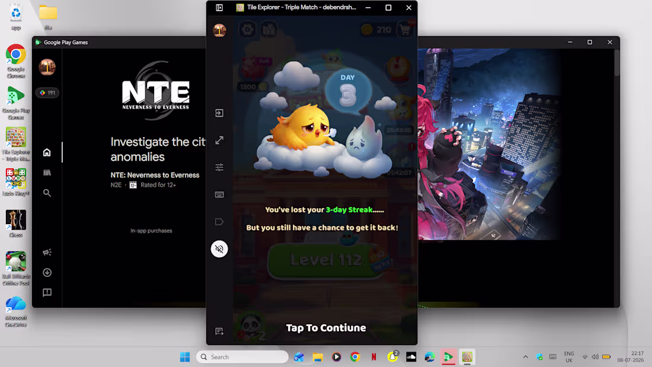Select the 'file' folder on the desktop

[48, 17]
